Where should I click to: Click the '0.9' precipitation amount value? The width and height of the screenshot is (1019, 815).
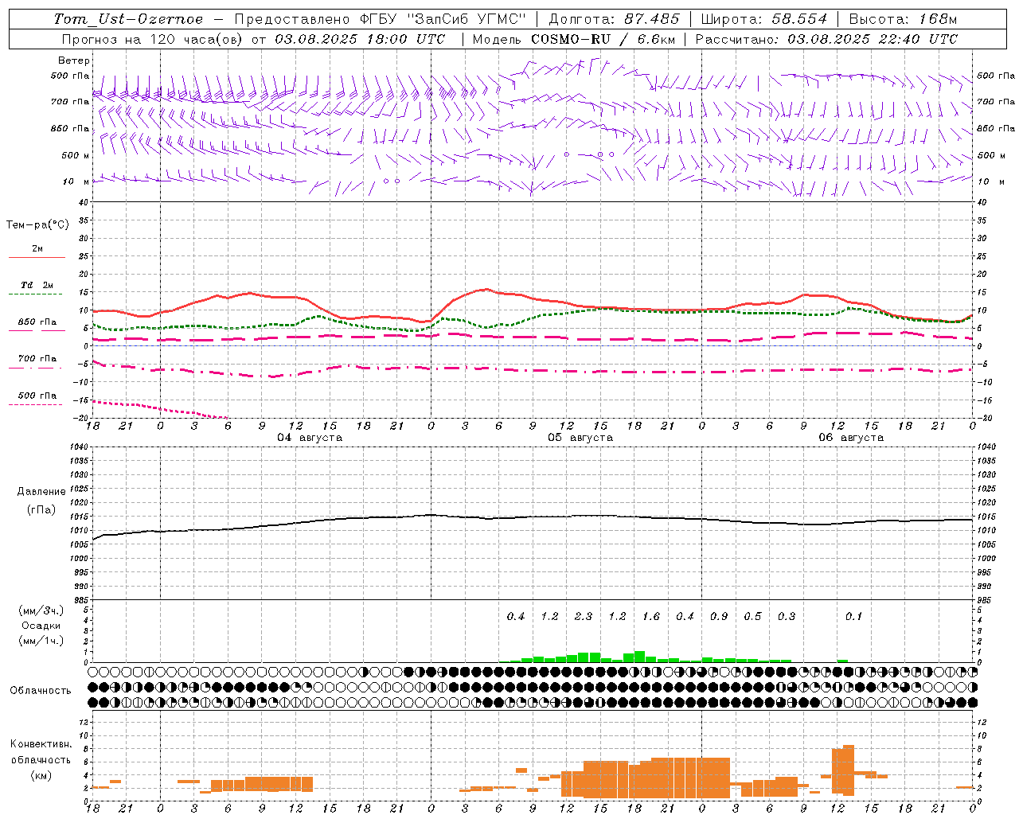(719, 617)
